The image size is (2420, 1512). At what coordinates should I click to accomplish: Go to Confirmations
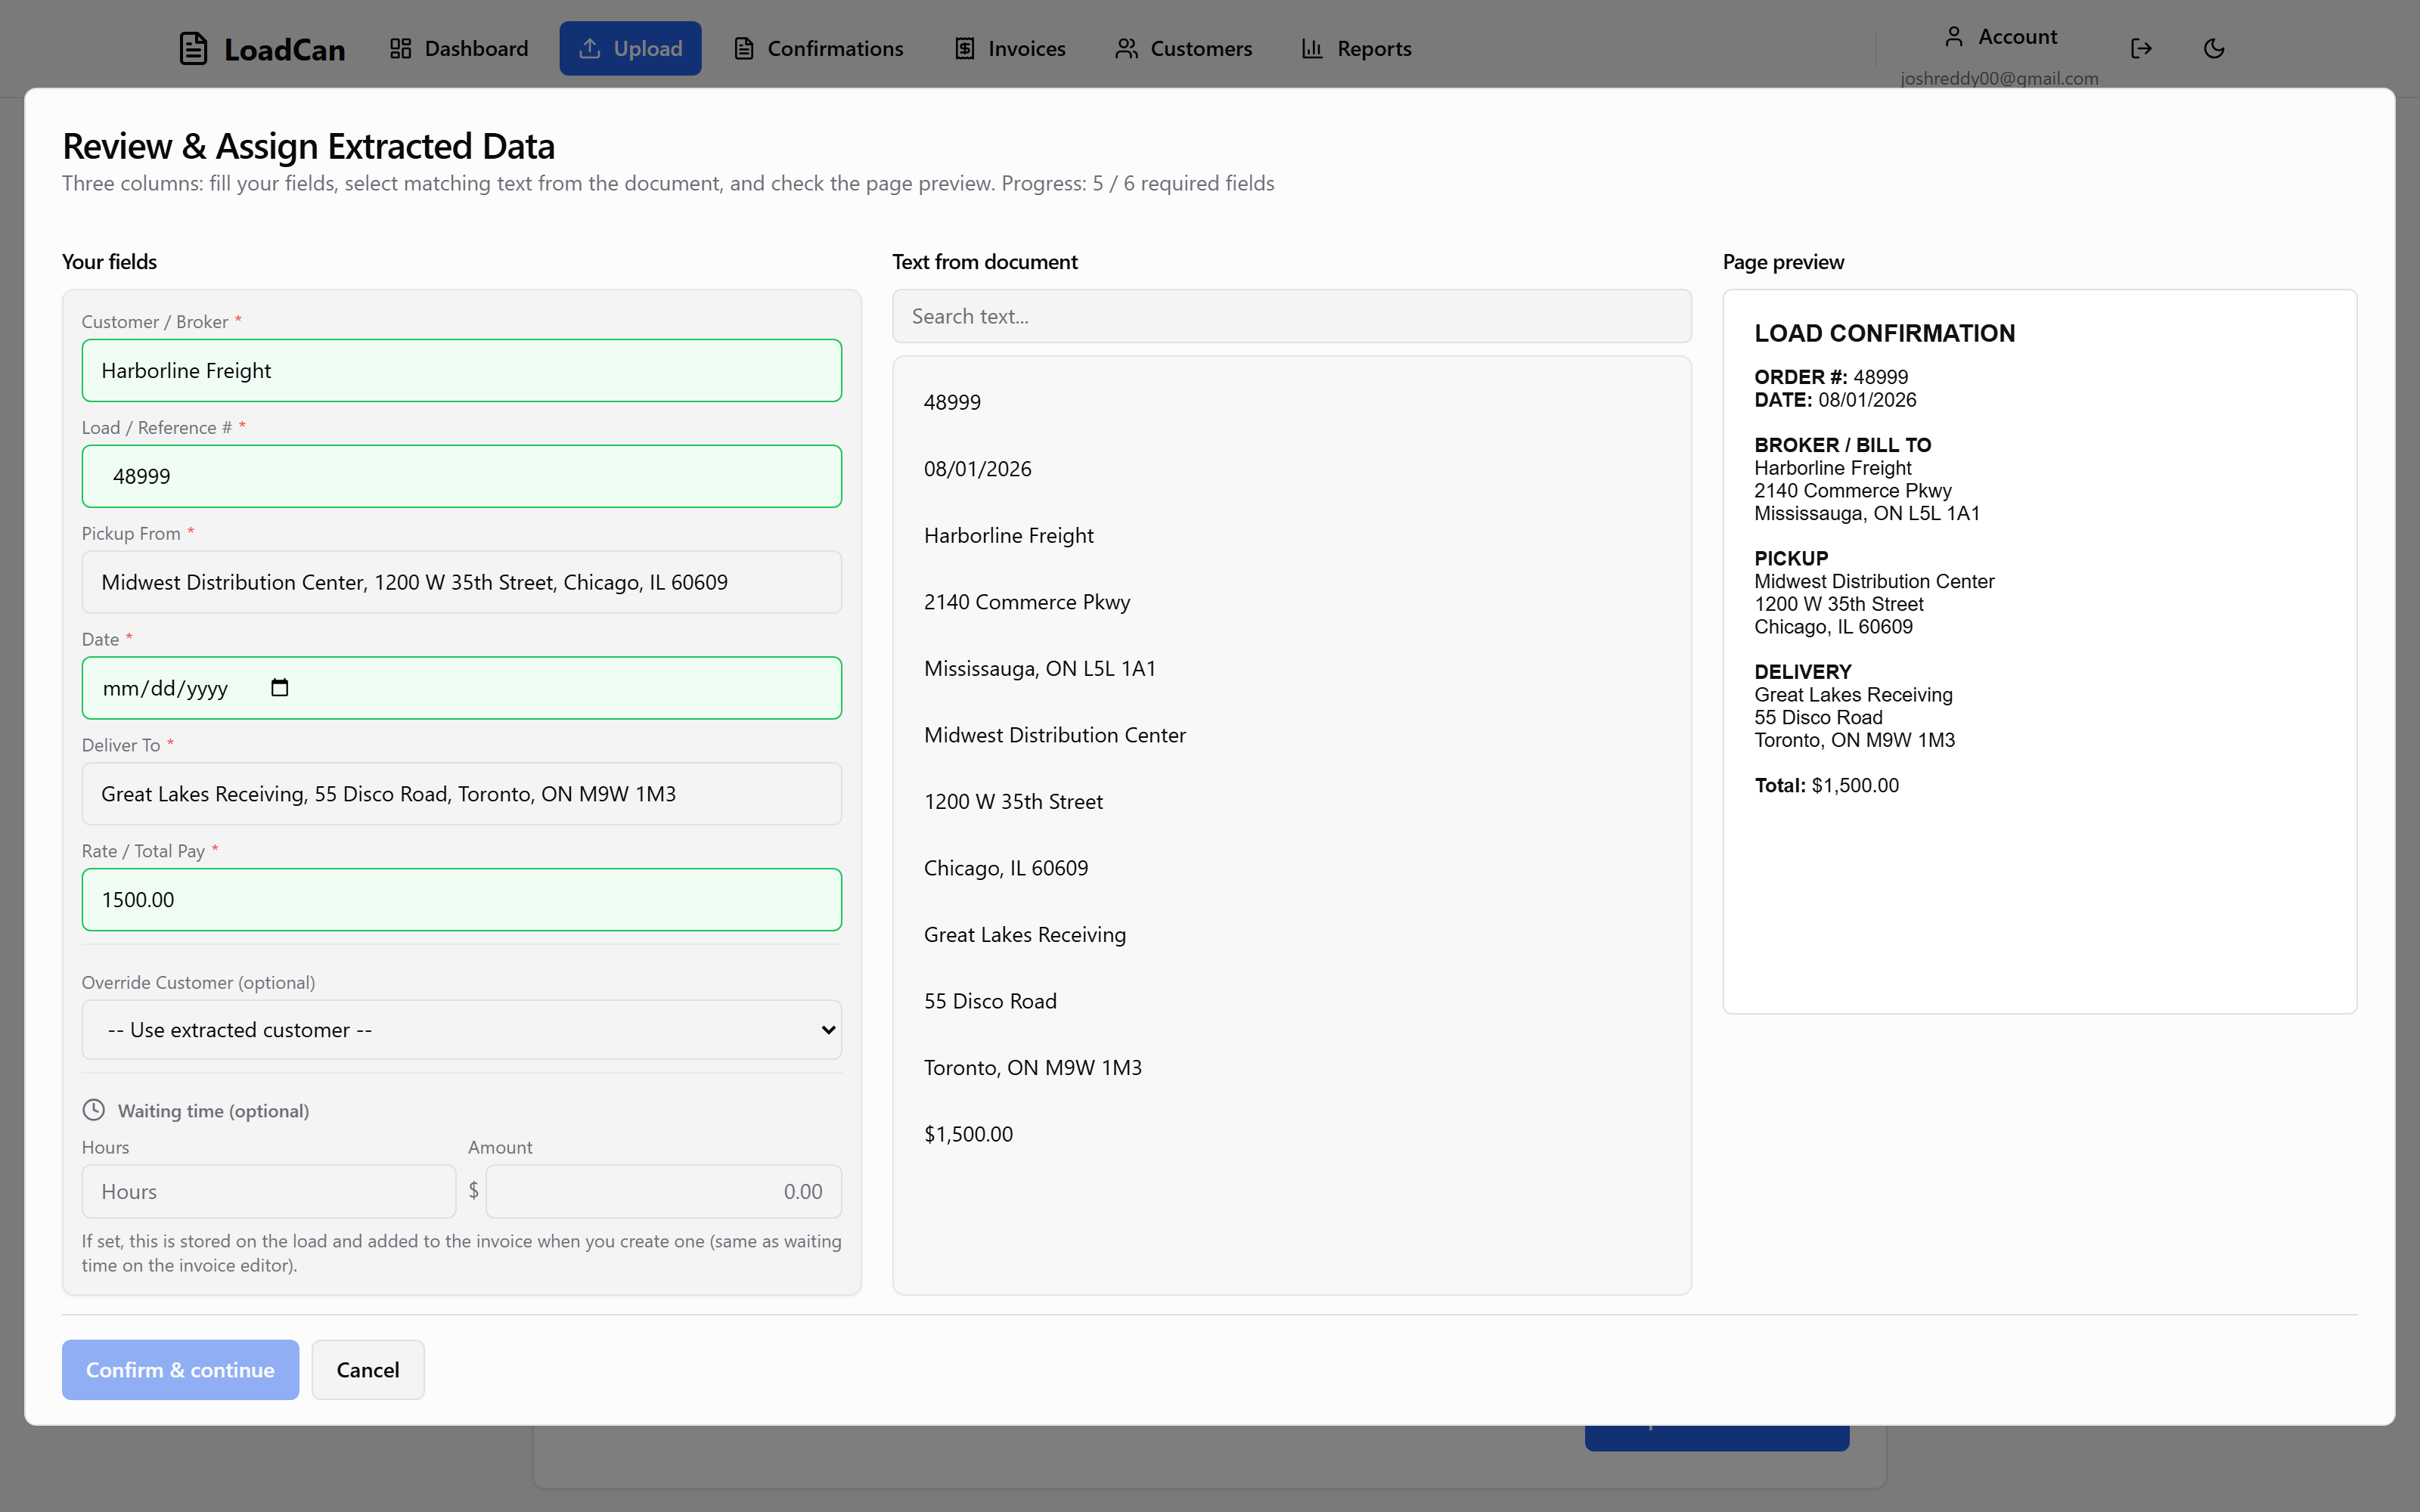(818, 48)
